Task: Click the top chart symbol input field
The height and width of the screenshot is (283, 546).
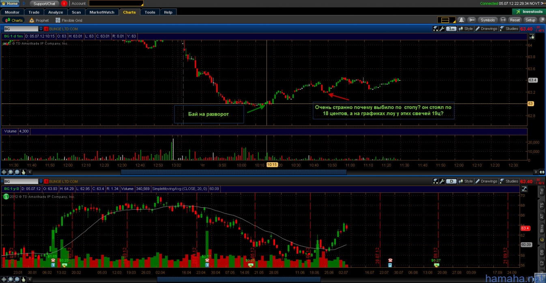Action: coord(21,29)
